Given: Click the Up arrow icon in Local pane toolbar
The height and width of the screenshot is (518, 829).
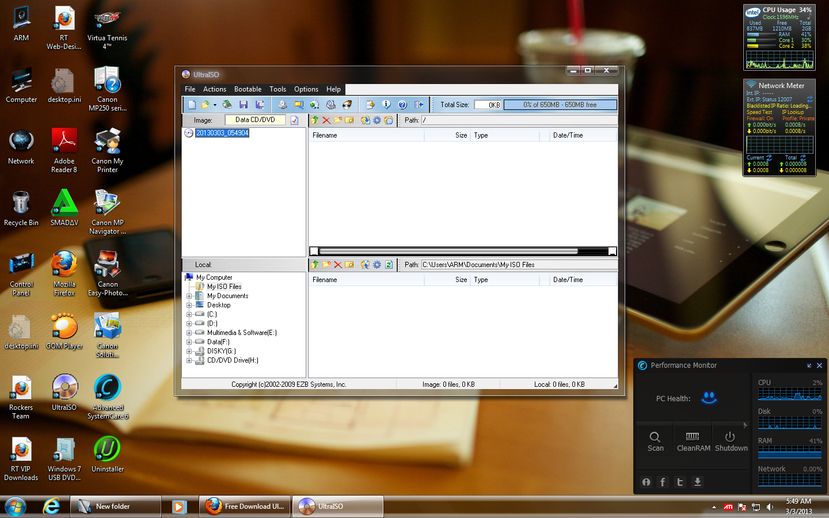Looking at the screenshot, I should coord(315,265).
